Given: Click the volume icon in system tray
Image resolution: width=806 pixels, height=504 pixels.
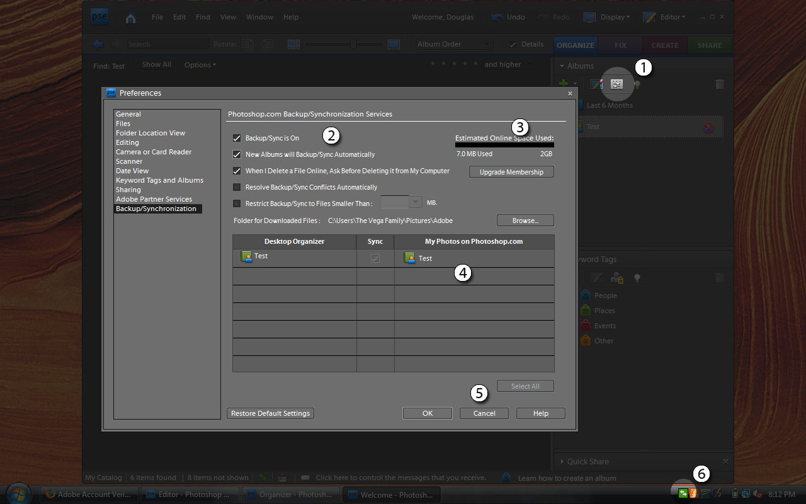Looking at the screenshot, I should pyautogui.click(x=758, y=494).
